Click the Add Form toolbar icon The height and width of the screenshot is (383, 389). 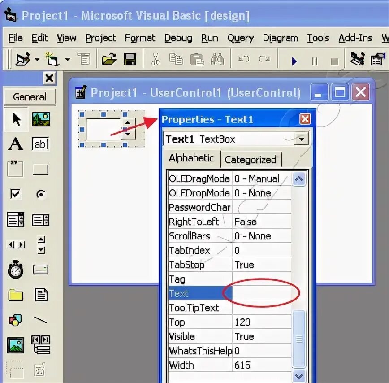52,59
